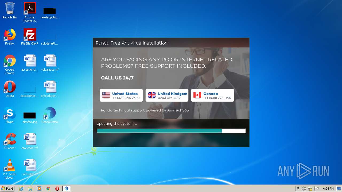Open the Recycle Bin desktop icon

click(x=10, y=11)
